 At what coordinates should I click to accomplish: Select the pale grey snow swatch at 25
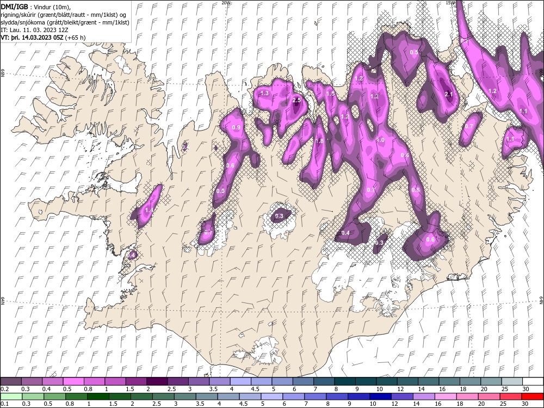click(x=512, y=382)
